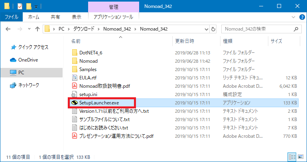The height and width of the screenshot is (162, 307).
Task: Click the window system folder icon in title bar
Action: point(7,6)
